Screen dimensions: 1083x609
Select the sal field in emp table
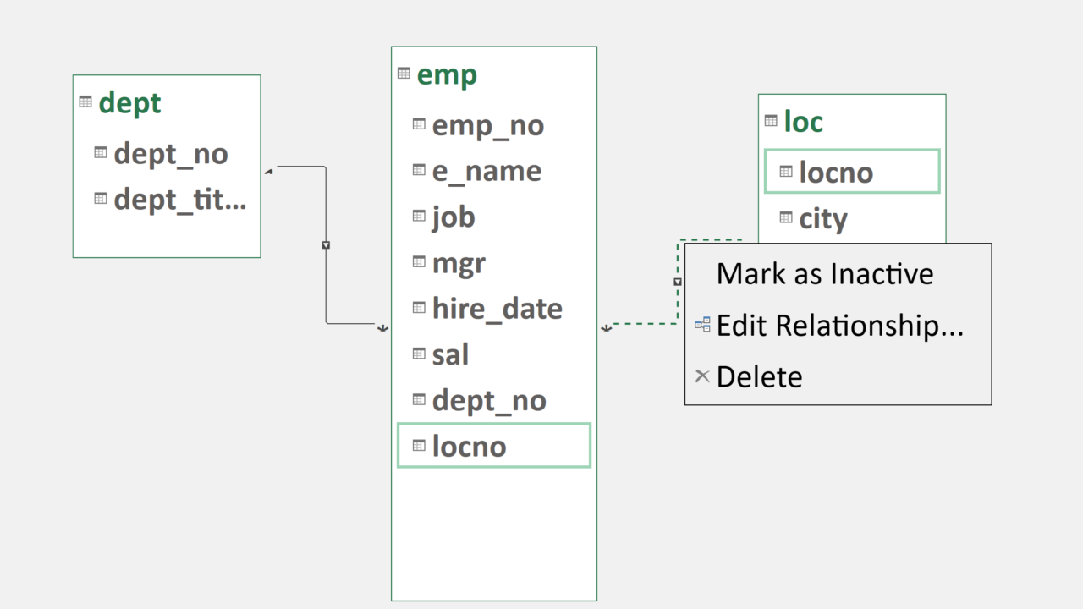(450, 355)
